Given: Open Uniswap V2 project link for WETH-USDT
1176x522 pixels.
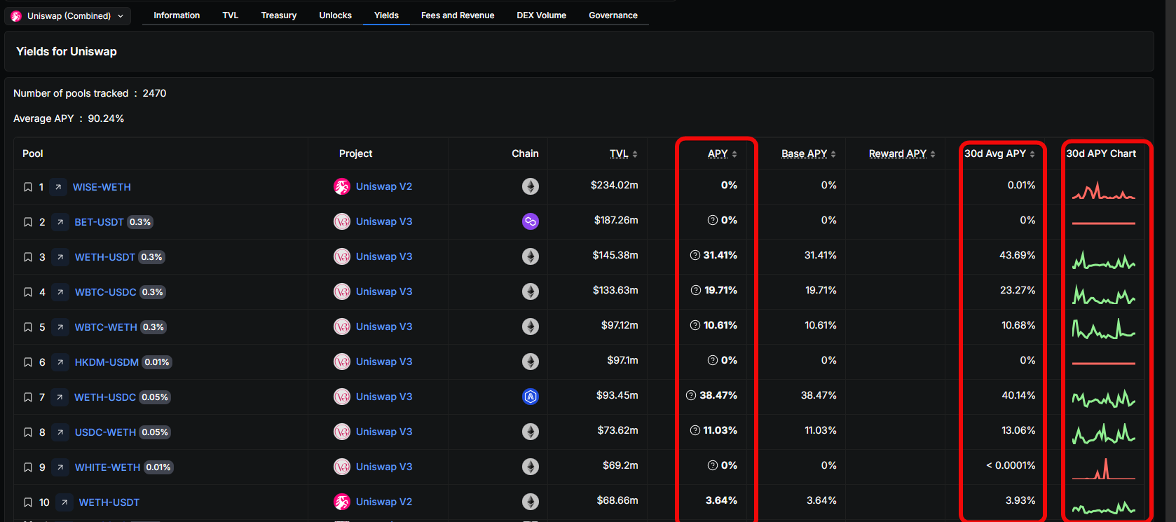Looking at the screenshot, I should 383,502.
